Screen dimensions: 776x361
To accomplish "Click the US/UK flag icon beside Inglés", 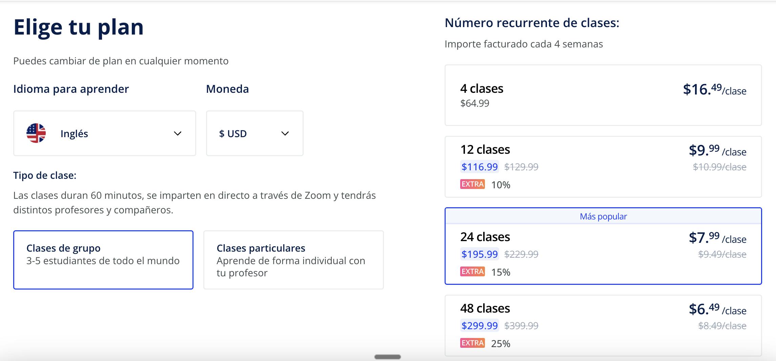I will tap(36, 133).
